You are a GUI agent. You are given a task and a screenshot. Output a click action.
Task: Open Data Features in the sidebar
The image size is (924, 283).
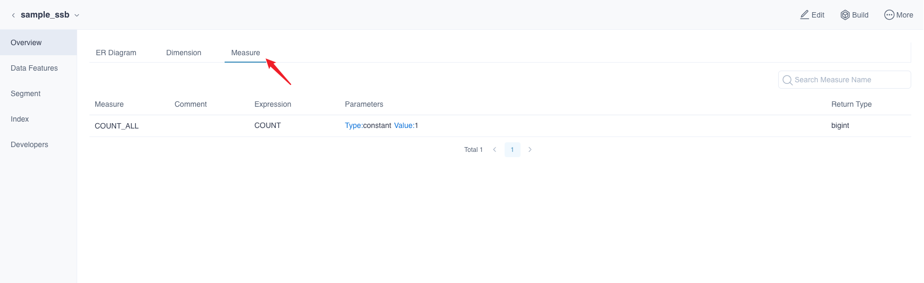[x=34, y=68]
